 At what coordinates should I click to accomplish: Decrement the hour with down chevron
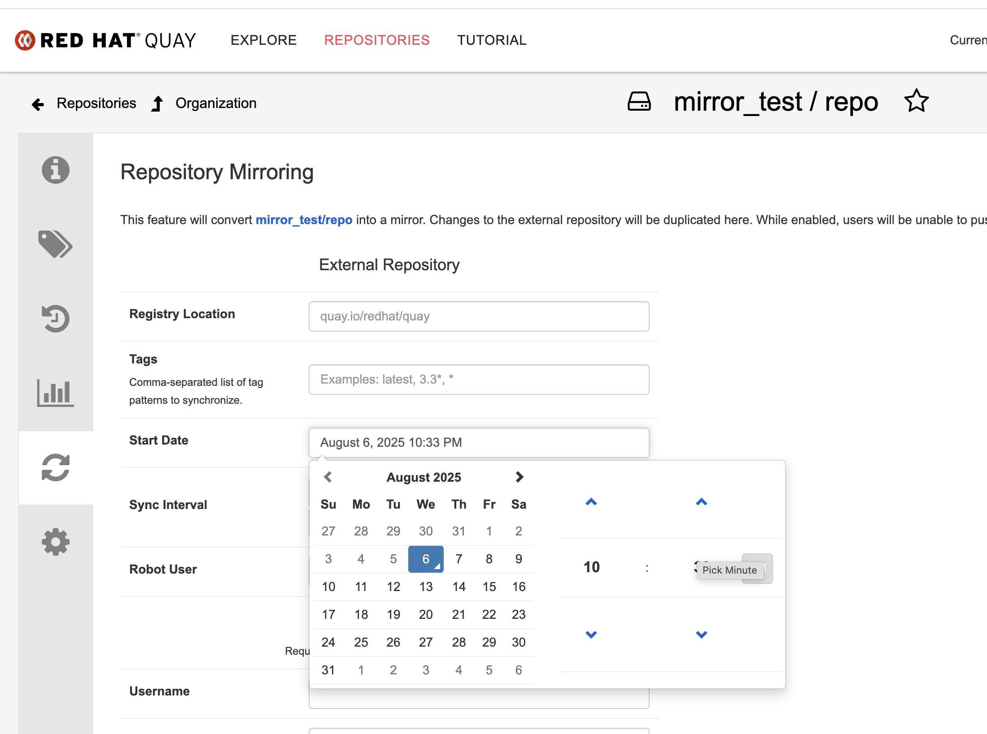point(591,634)
